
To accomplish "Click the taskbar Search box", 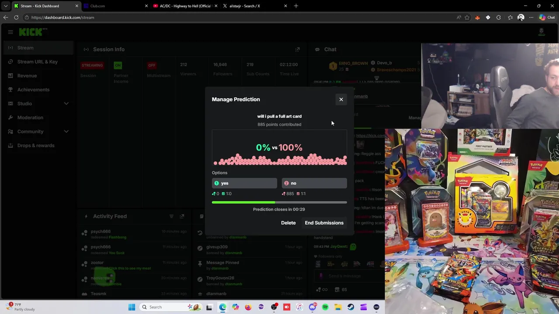I will click(x=170, y=307).
